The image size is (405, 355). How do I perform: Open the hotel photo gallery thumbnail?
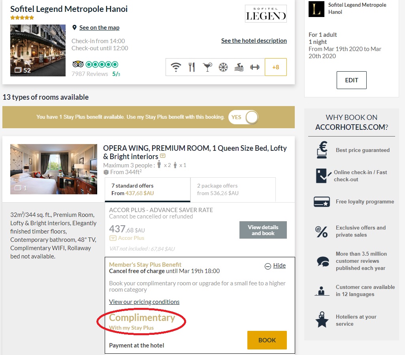(x=38, y=50)
